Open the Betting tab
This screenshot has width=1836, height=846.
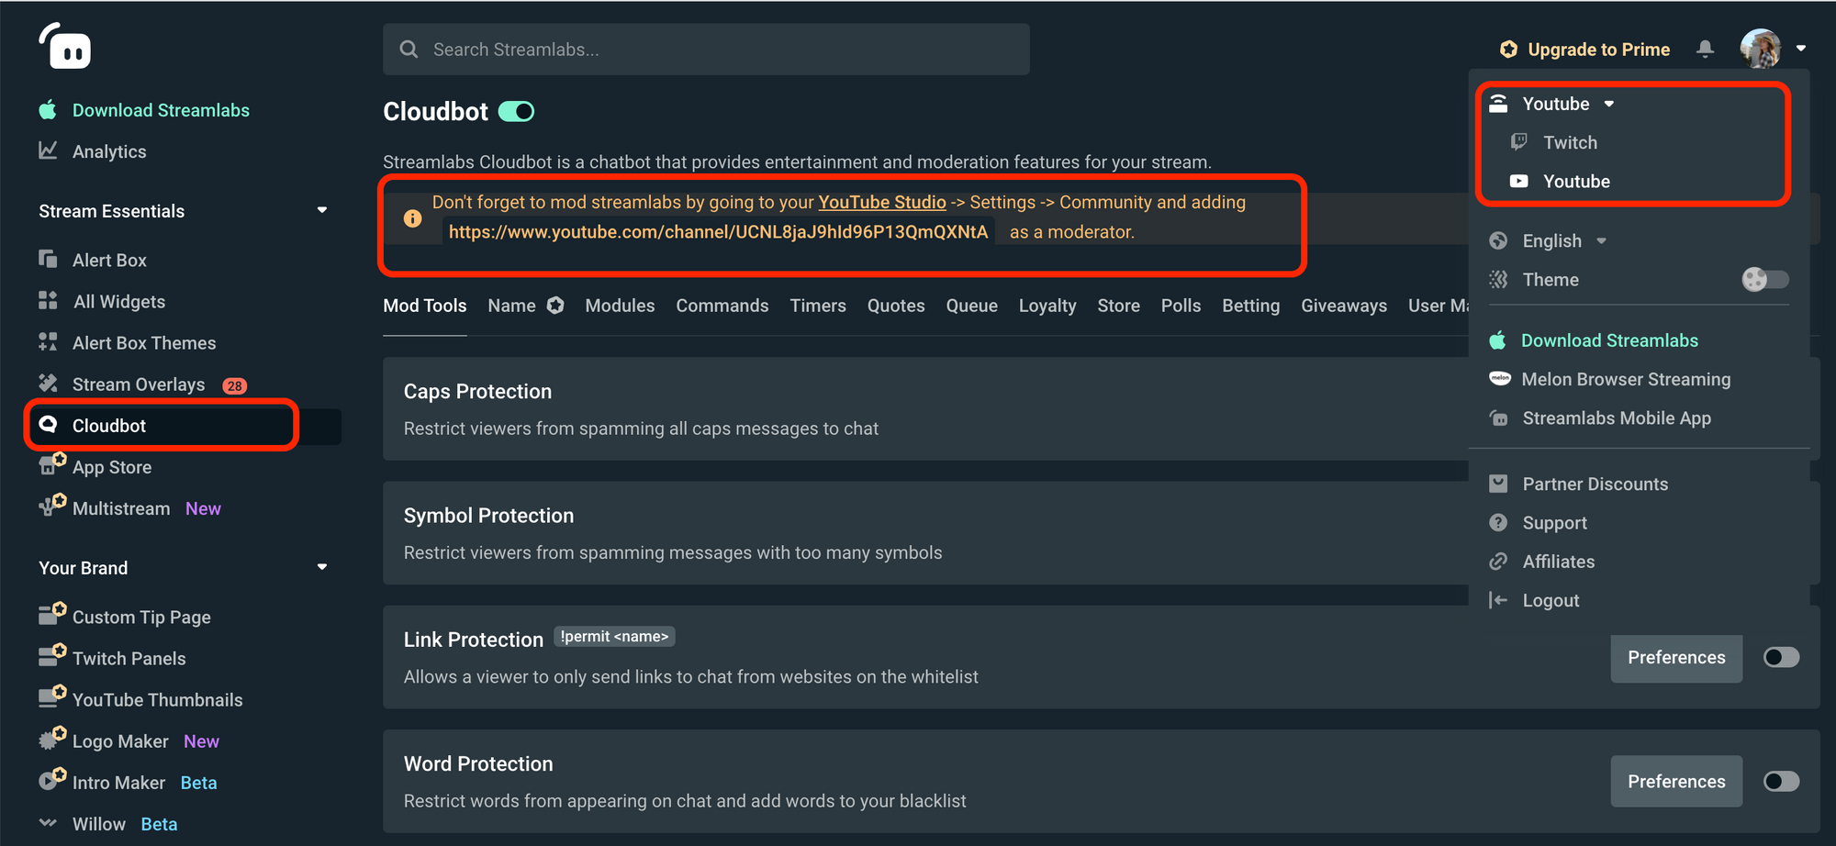point(1250,306)
